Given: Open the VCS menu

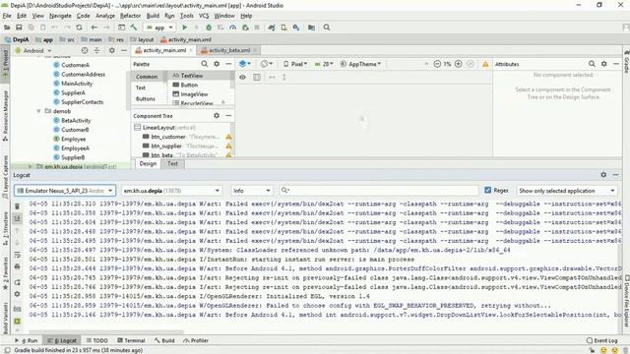Looking at the screenshot, I should pos(204,16).
